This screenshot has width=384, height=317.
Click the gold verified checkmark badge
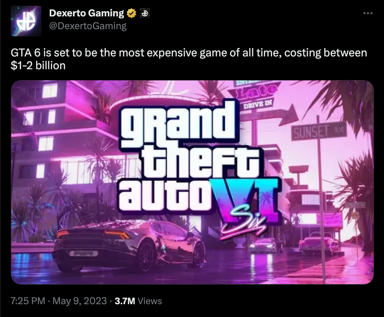click(x=131, y=13)
